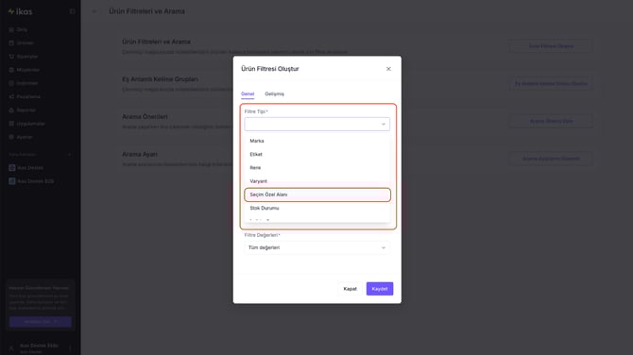Switch to the Gelişmiş tab
The width and height of the screenshot is (633, 355).
pyautogui.click(x=275, y=94)
